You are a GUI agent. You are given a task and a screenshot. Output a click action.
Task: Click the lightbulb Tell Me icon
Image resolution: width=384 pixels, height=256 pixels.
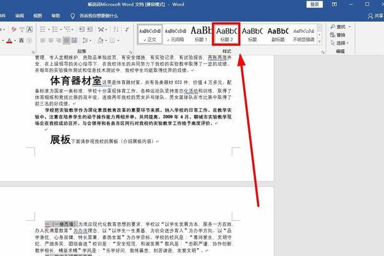[x=72, y=16]
